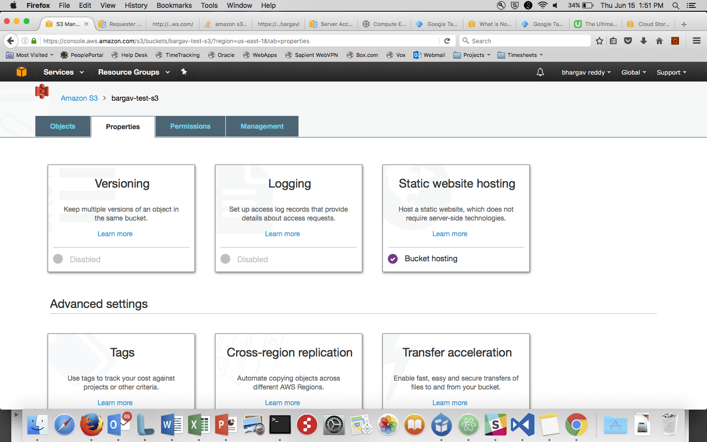Screen dimensions: 707x442
Task: Open AWS notifications bell
Action: 540,72
